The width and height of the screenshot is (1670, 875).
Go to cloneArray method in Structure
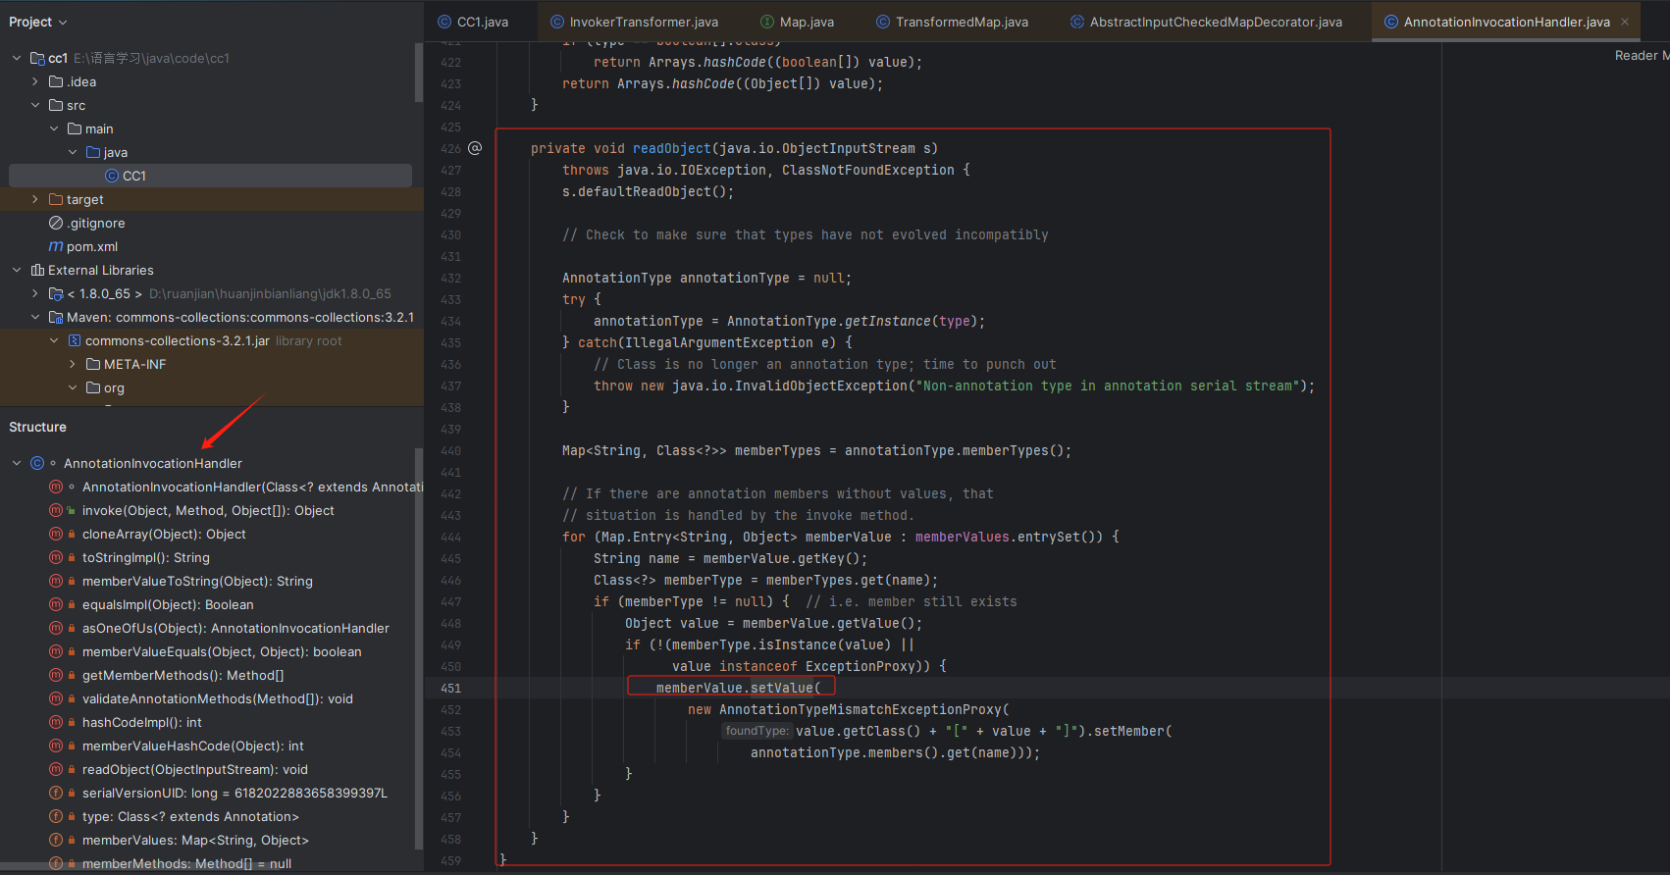click(x=164, y=534)
